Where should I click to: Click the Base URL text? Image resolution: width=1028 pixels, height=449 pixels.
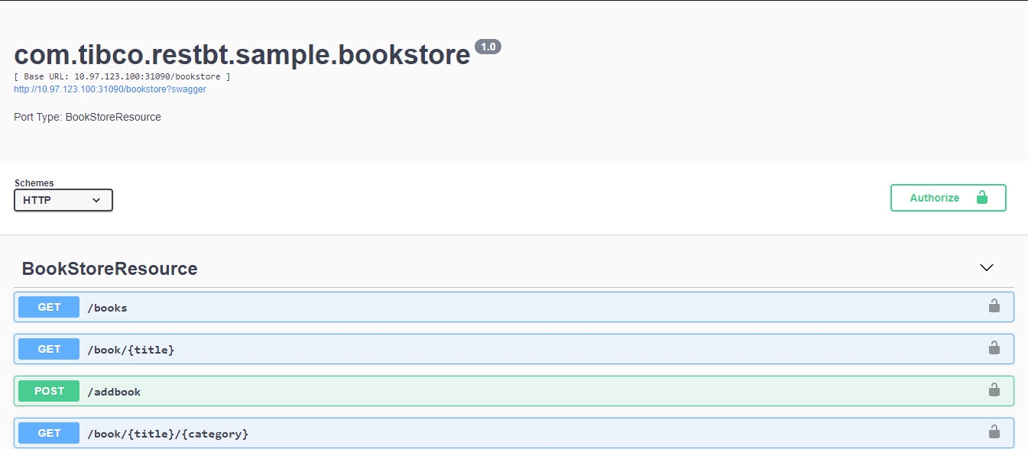(x=122, y=77)
